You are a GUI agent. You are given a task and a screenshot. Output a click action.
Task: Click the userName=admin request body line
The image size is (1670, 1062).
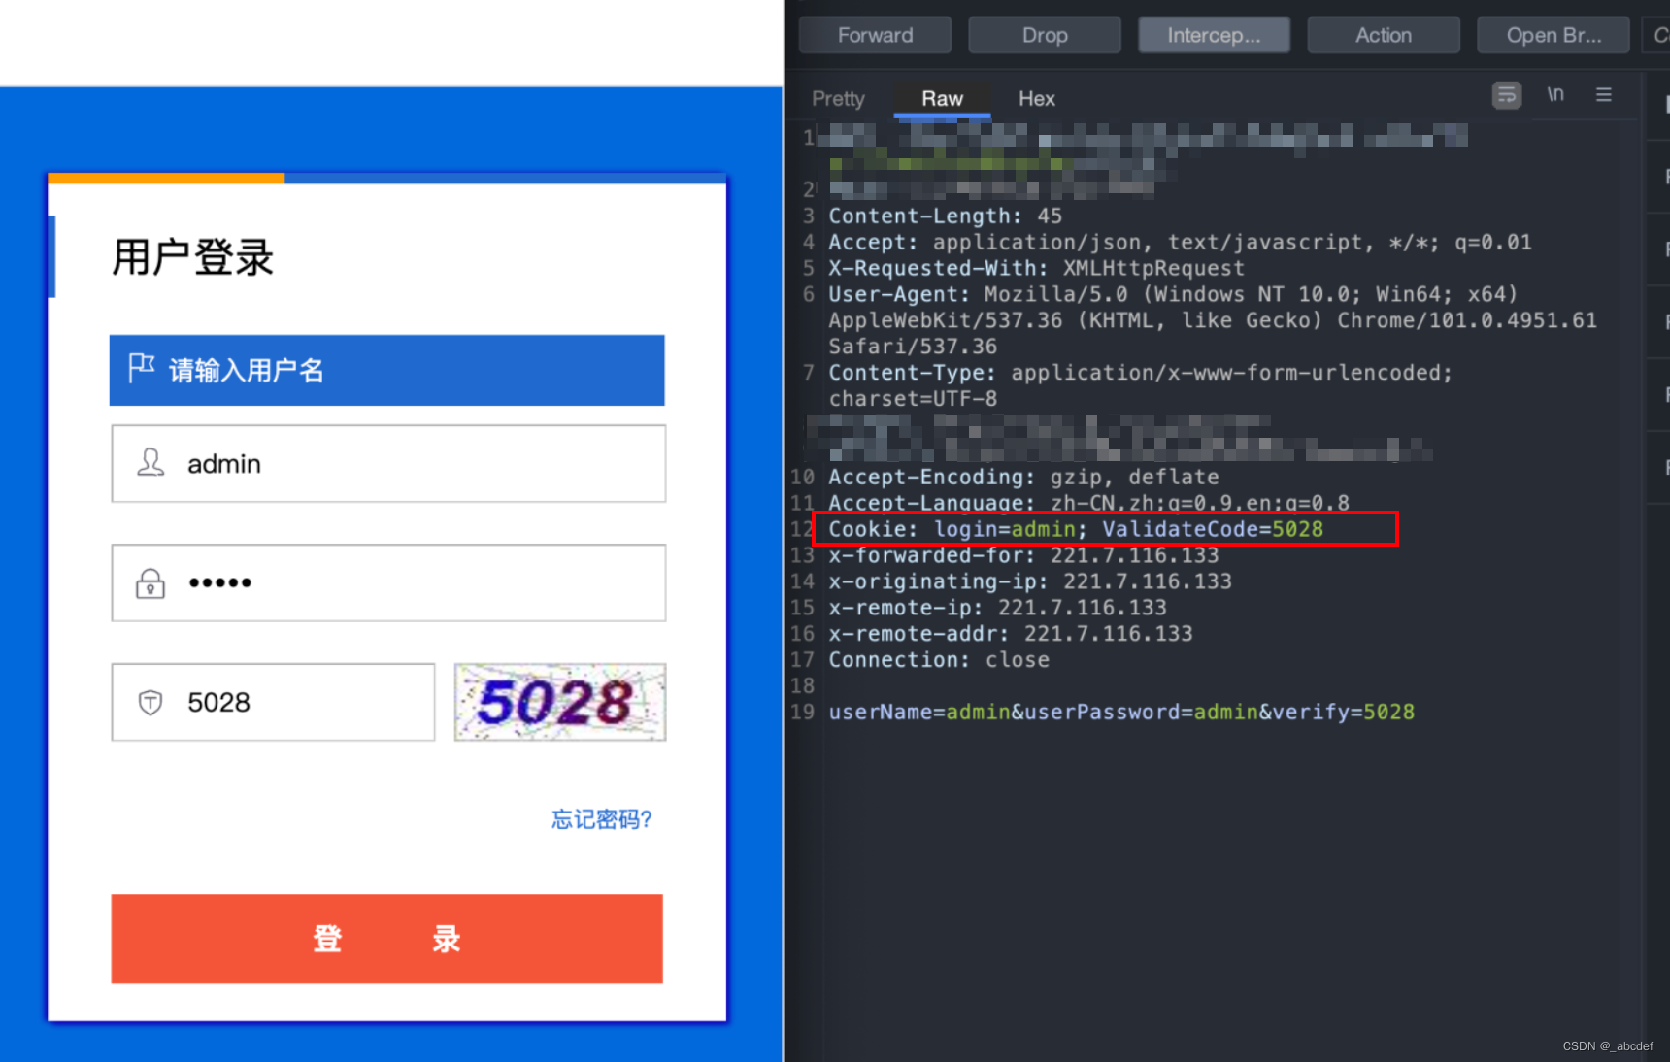[1121, 712]
